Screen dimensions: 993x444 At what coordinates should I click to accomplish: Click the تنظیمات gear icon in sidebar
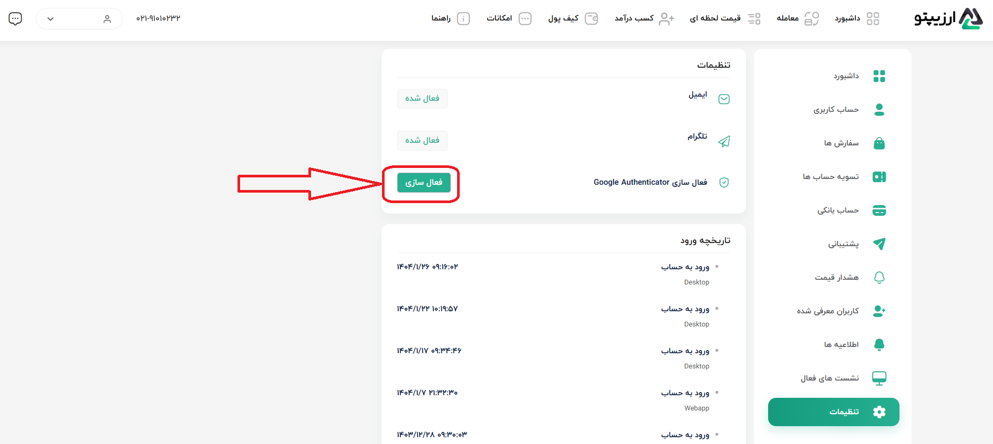[x=879, y=412]
